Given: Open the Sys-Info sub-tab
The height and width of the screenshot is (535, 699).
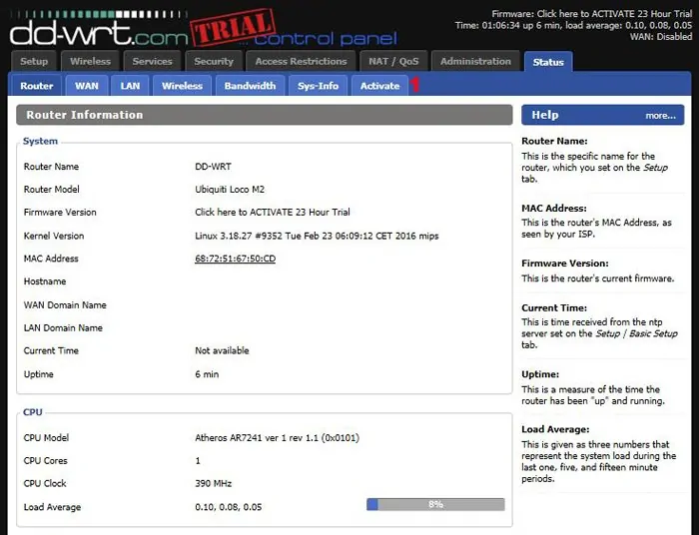Looking at the screenshot, I should pyautogui.click(x=318, y=86).
